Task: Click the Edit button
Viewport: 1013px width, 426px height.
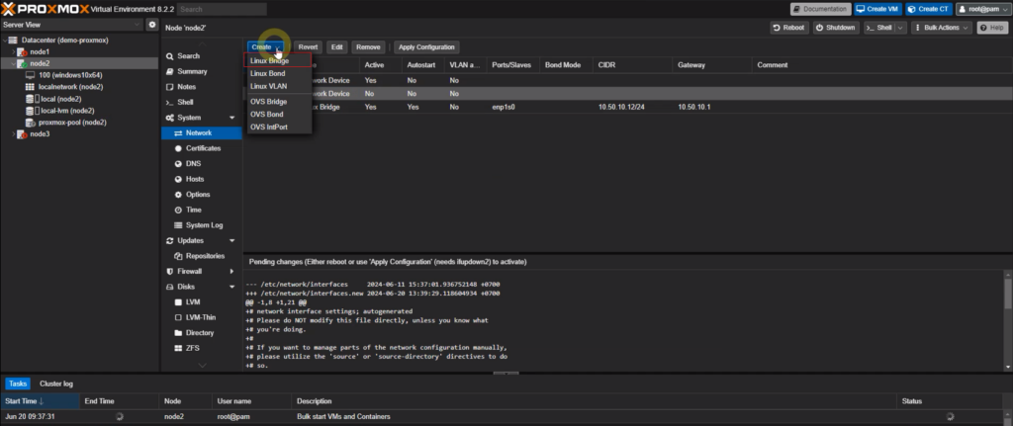Action: pos(337,47)
